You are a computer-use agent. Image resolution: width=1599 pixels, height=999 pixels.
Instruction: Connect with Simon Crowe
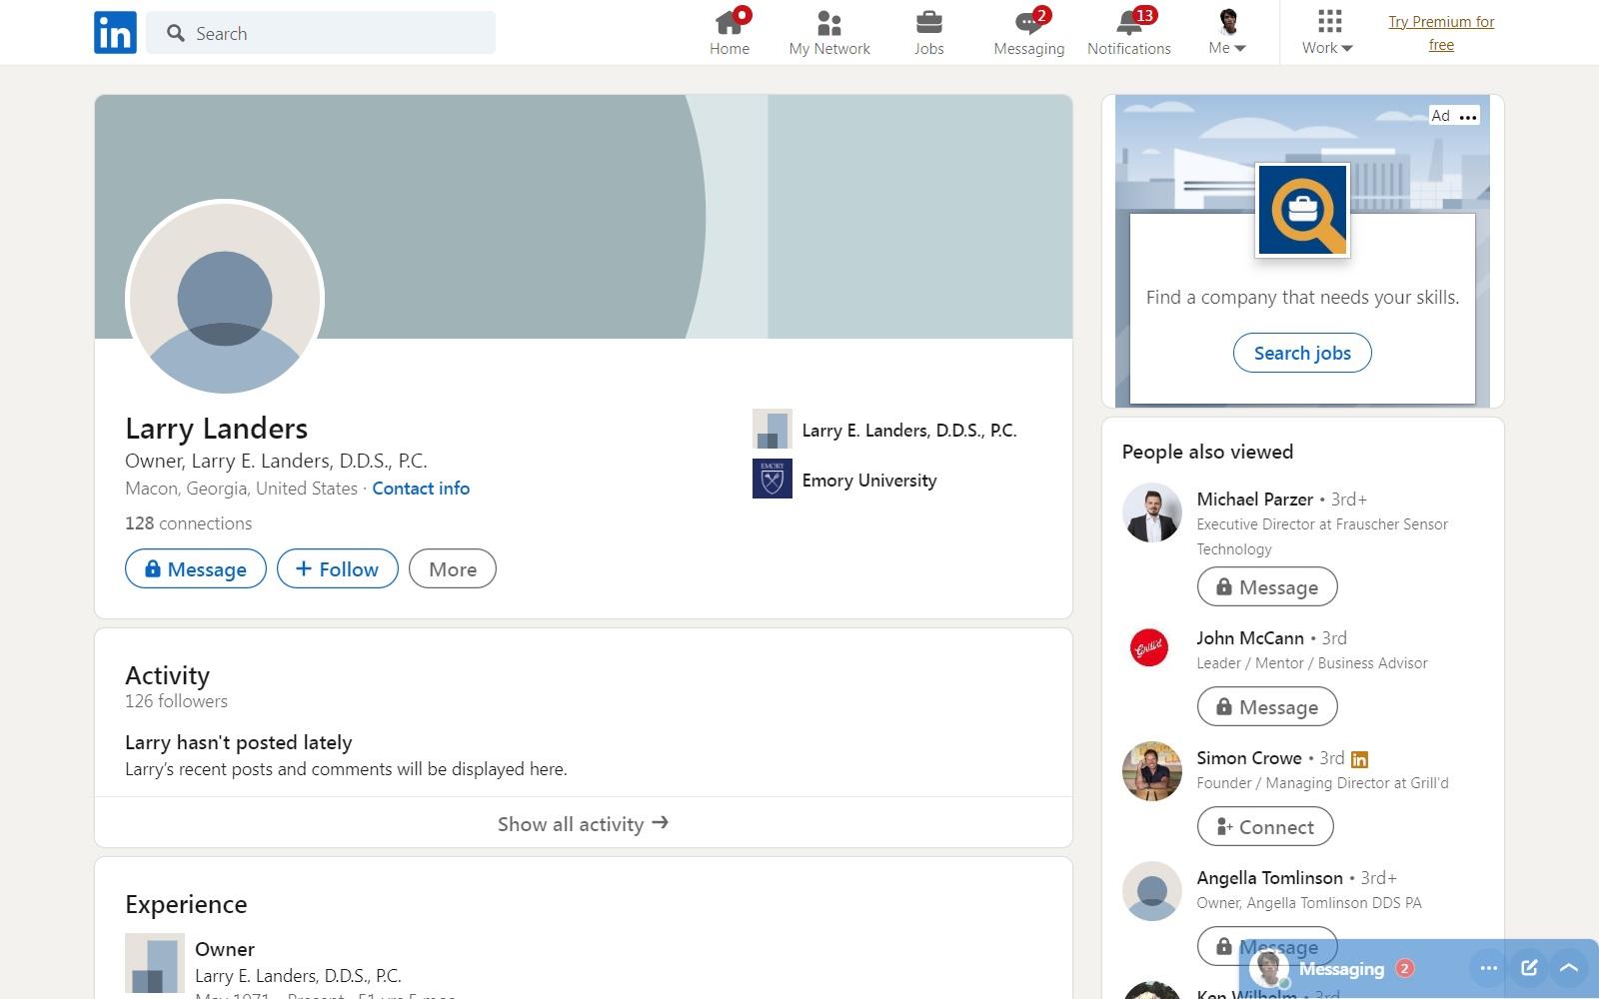point(1265,827)
